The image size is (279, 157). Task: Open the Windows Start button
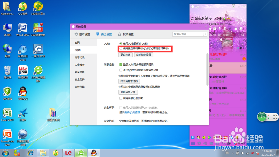pyautogui.click(x=6, y=153)
